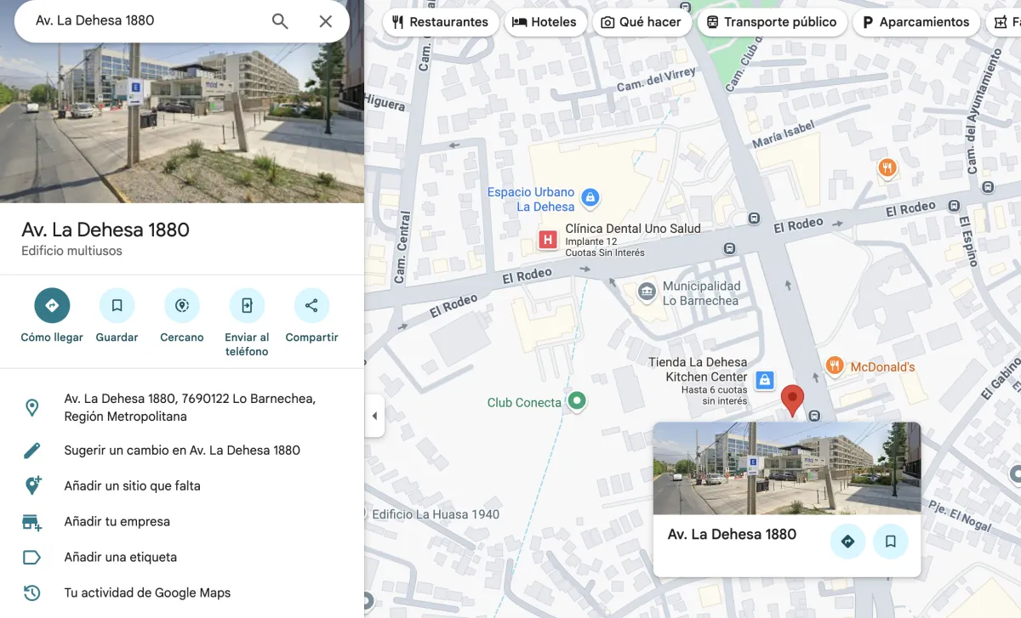Viewport: 1021px width, 618px height.
Task: Open the Restaurantes filter chip
Action: [440, 22]
